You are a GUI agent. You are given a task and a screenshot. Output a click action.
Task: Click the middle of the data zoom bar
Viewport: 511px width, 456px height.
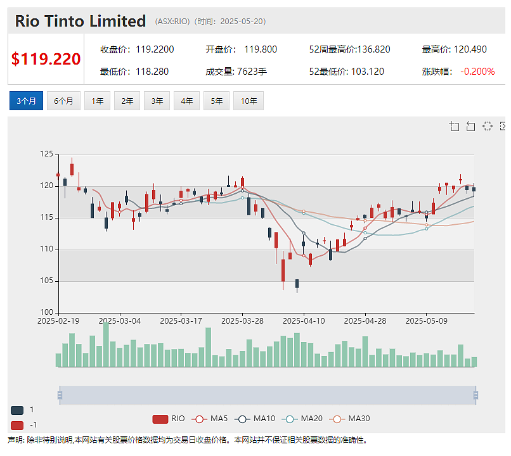tap(268, 395)
